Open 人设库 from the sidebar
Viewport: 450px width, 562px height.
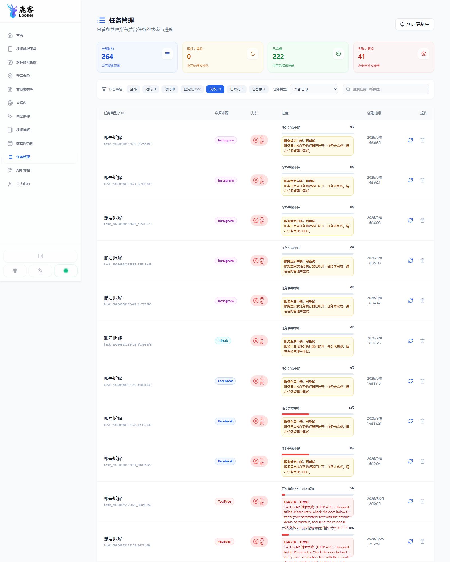coord(40,103)
